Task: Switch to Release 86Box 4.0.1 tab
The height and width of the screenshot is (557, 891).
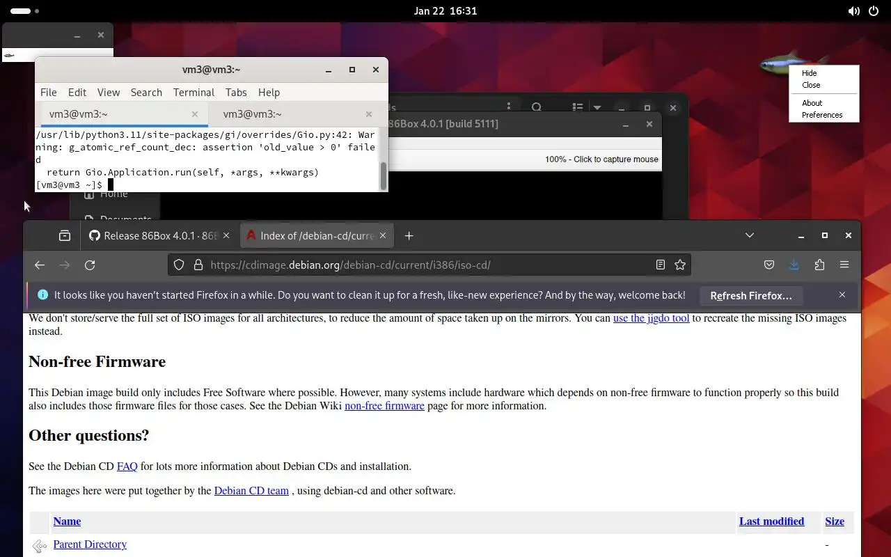Action: 159,236
